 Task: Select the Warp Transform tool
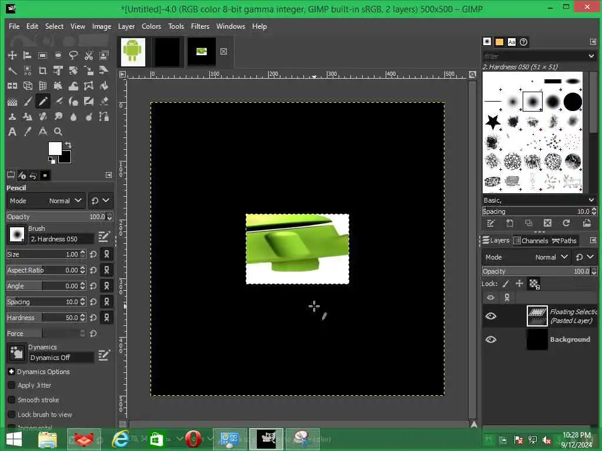pyautogui.click(x=73, y=86)
